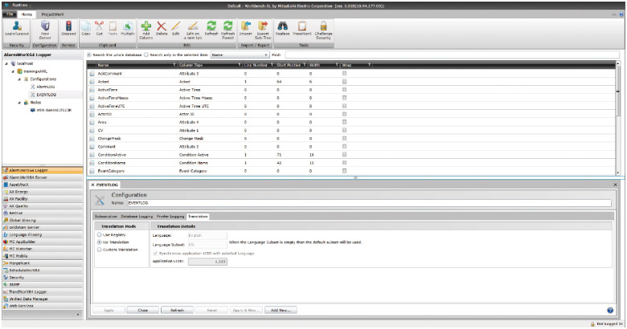Viewport: 627px width, 329px height.
Task: Click the Multiply icon
Action: 128,26
